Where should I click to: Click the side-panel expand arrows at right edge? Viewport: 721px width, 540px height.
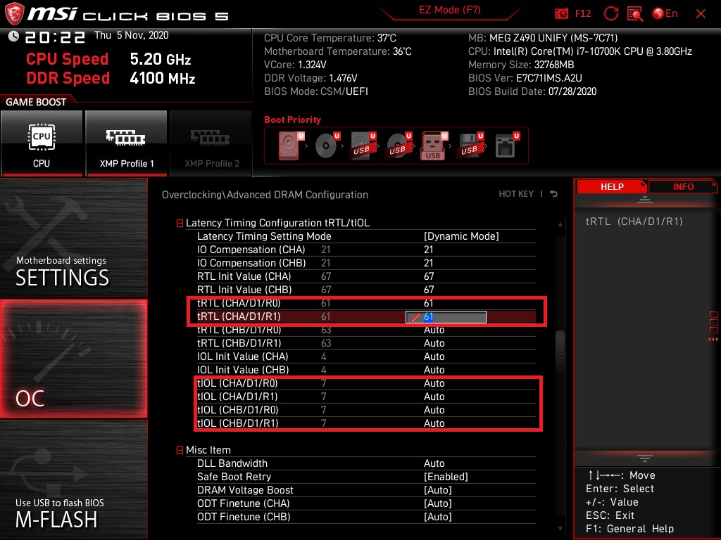pos(713,340)
